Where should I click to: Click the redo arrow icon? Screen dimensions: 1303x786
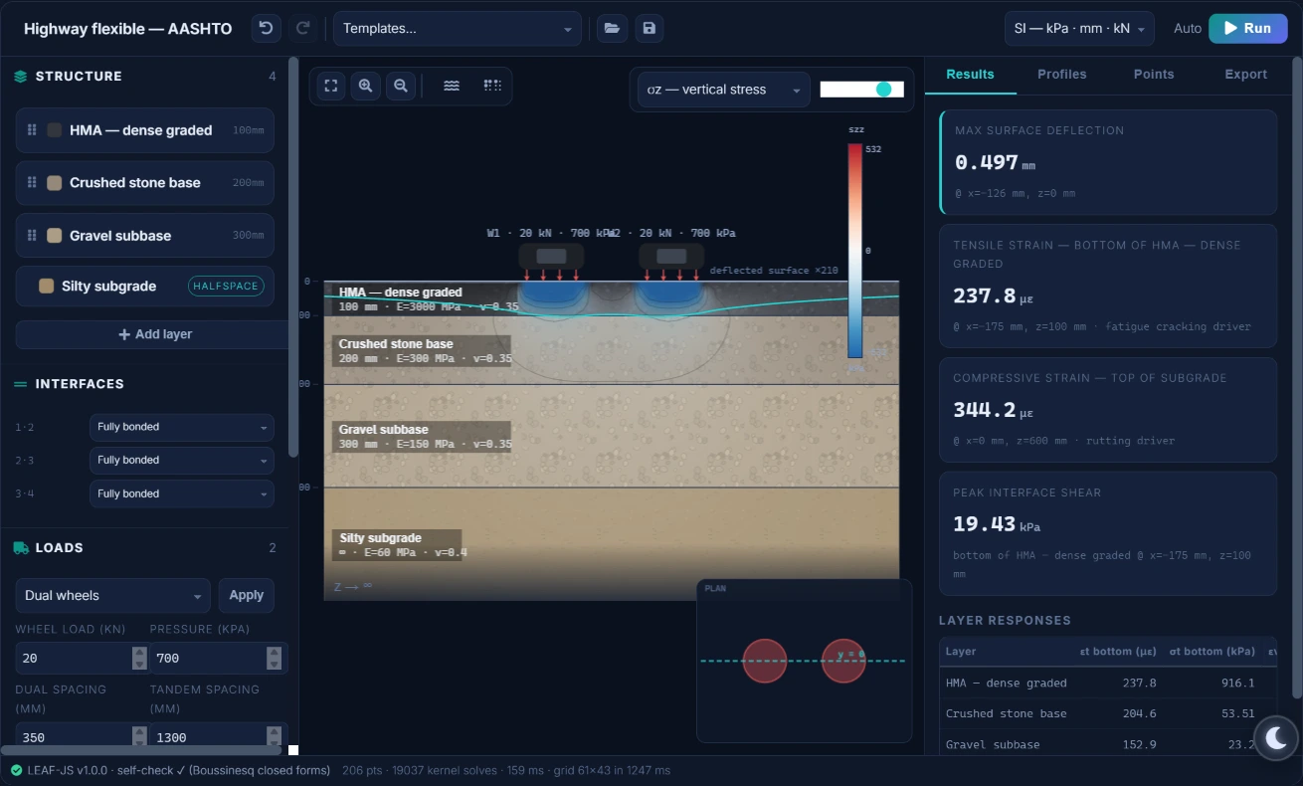pos(303,28)
